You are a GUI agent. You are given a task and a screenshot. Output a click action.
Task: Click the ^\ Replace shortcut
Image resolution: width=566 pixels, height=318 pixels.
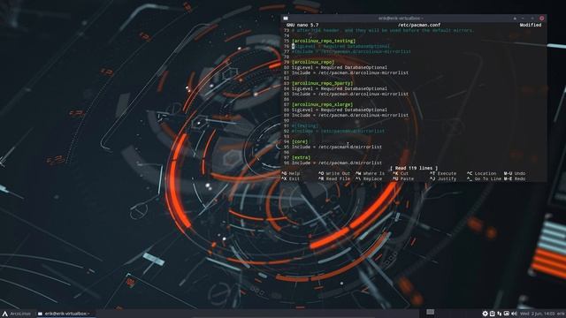click(369, 178)
